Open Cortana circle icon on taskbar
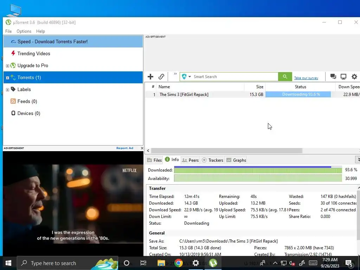 coord(127,263)
